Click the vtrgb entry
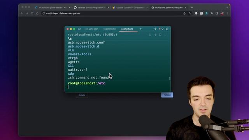 [x=73, y=58]
